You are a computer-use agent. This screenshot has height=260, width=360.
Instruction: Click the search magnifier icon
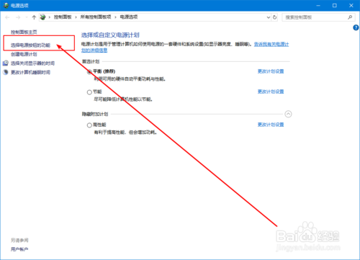pyautogui.click(x=350, y=17)
